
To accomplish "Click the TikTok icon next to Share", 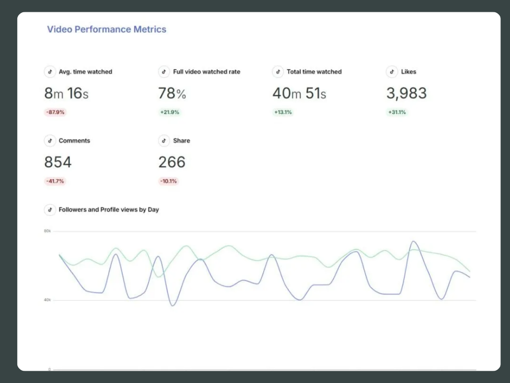I will coord(164,140).
